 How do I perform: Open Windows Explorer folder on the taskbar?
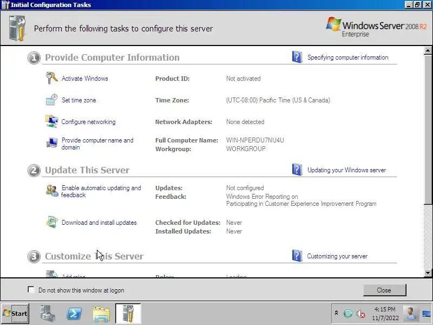(101, 314)
